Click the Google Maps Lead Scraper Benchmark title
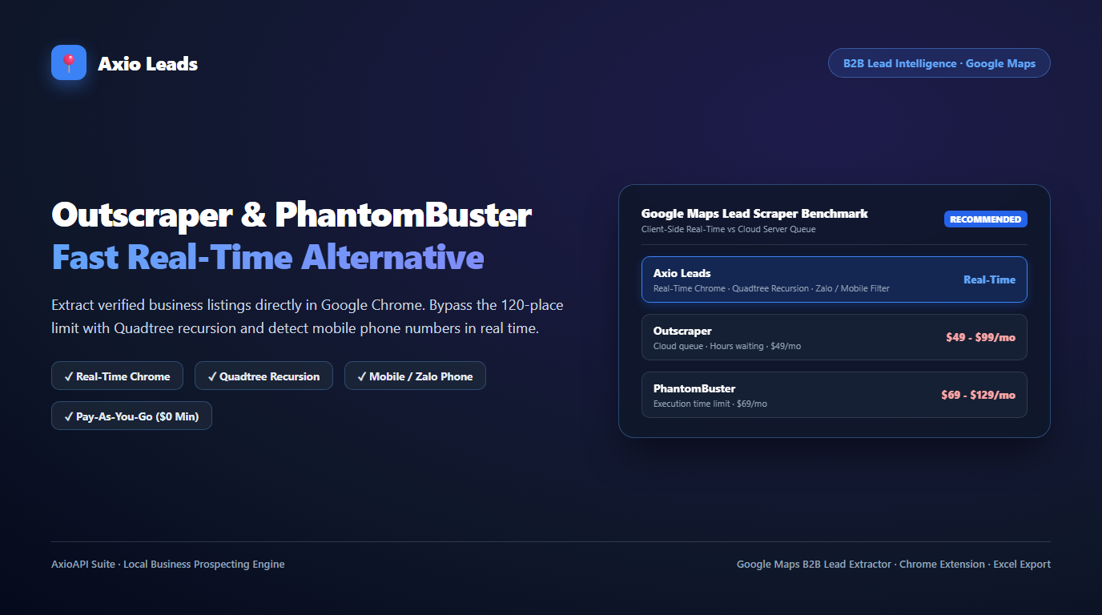This screenshot has height=615, width=1102. 754,214
